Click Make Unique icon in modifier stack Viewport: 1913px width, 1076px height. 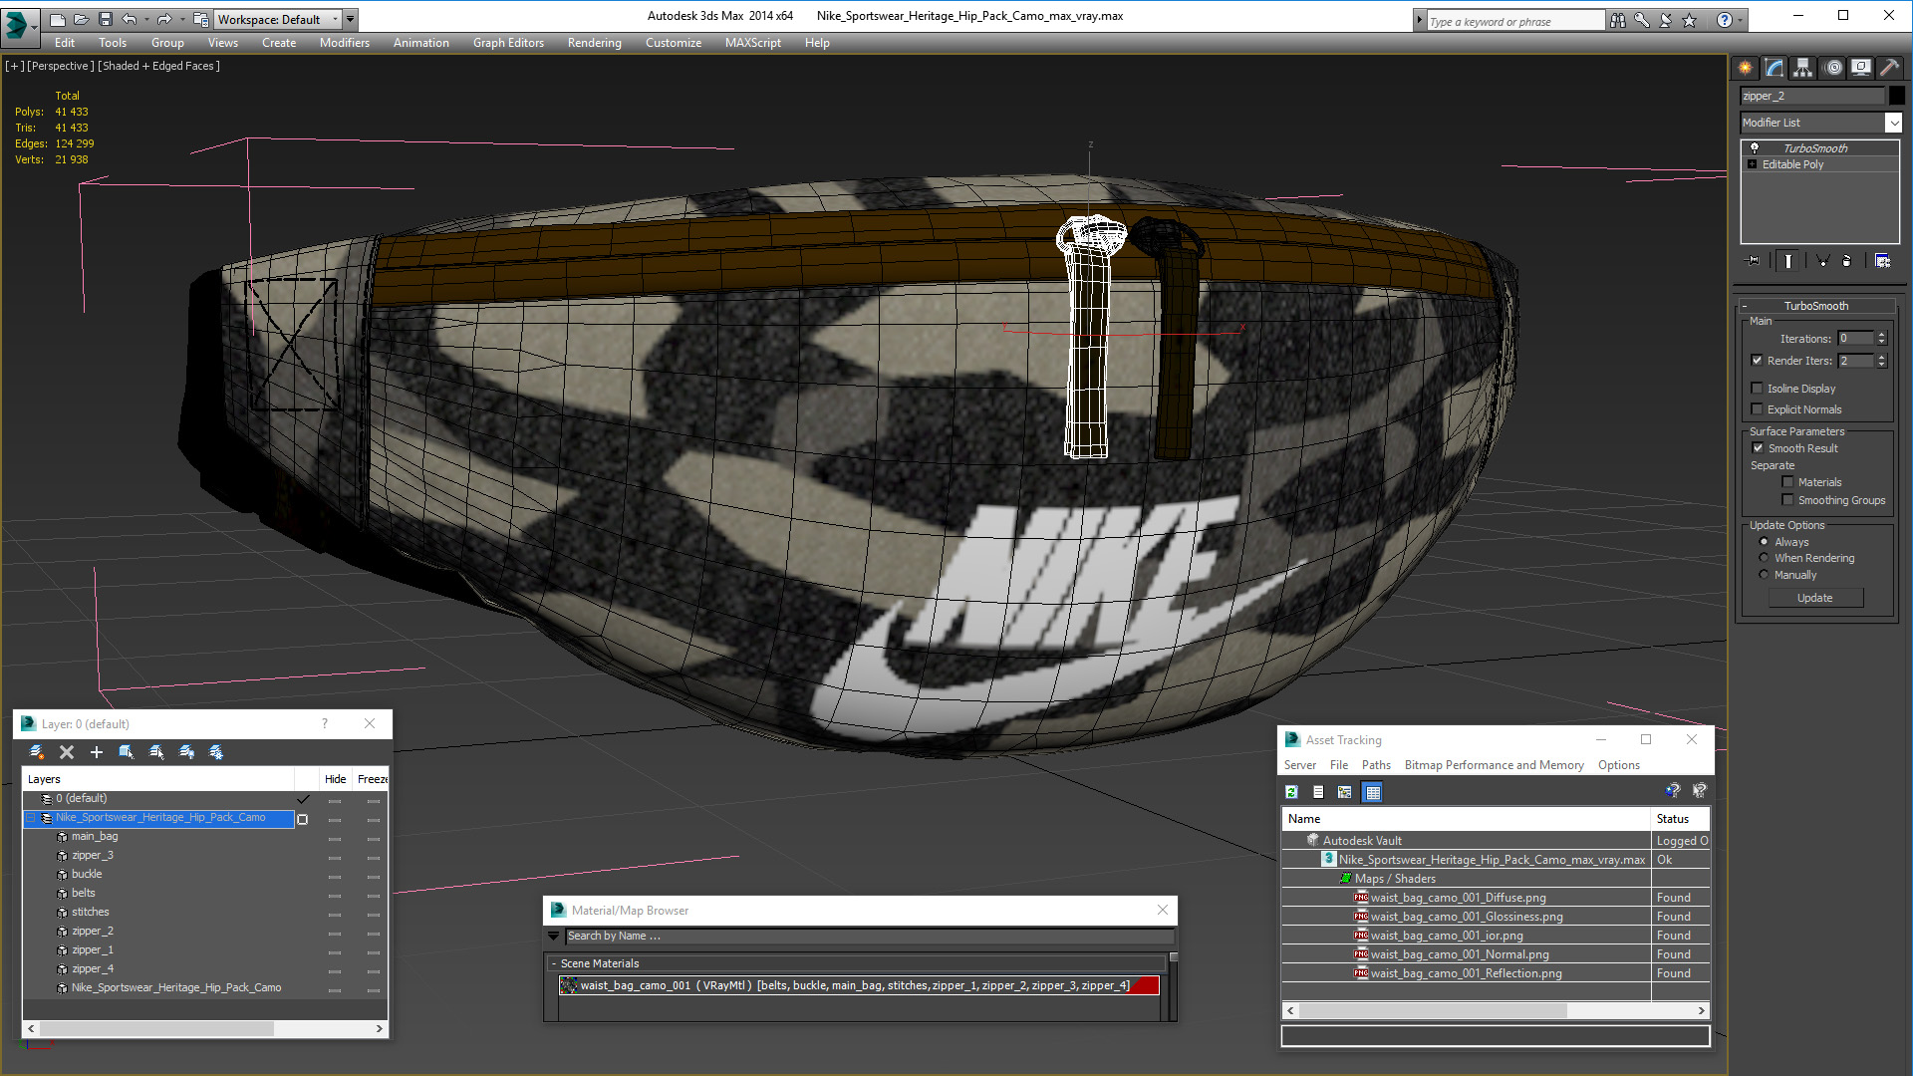(1822, 261)
